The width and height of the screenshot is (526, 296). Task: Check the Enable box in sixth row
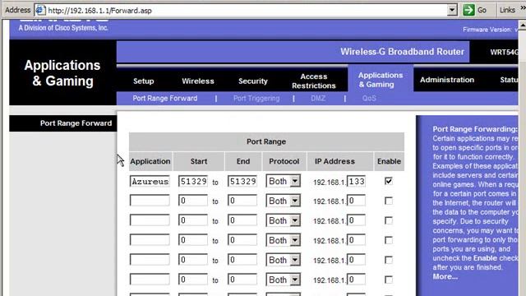tap(389, 280)
